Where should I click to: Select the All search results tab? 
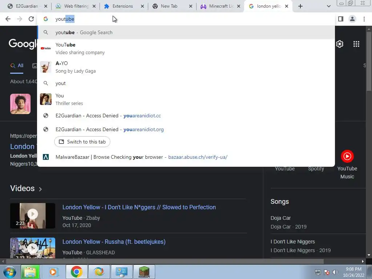tap(17, 66)
